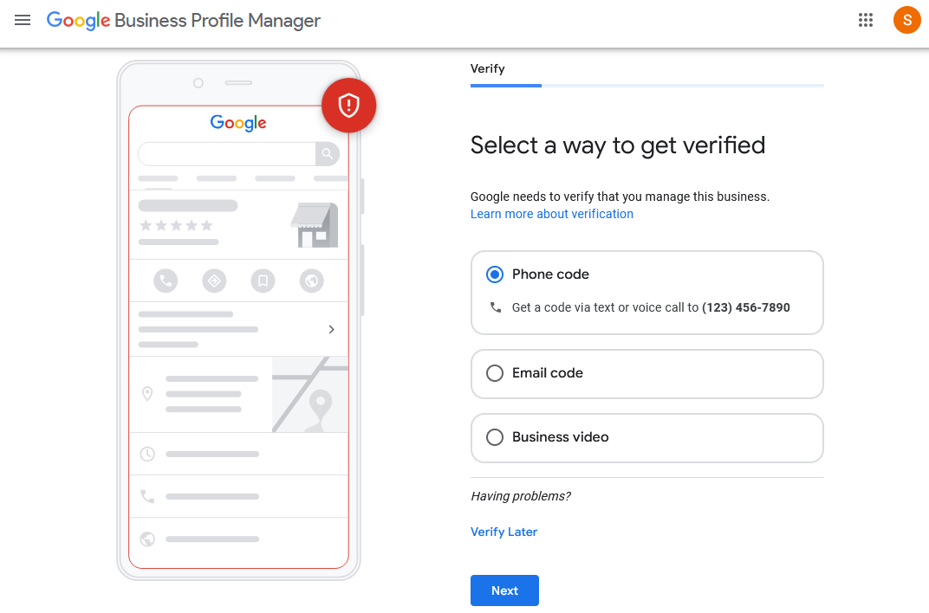Screen dimensions: 929x613
Task: Click the Google Business Profile Manager logo
Action: coord(183,20)
